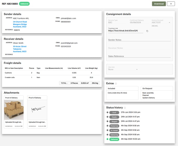Click the Receiver Notes field
Screen dimensions: 178x146
coord(139,48)
